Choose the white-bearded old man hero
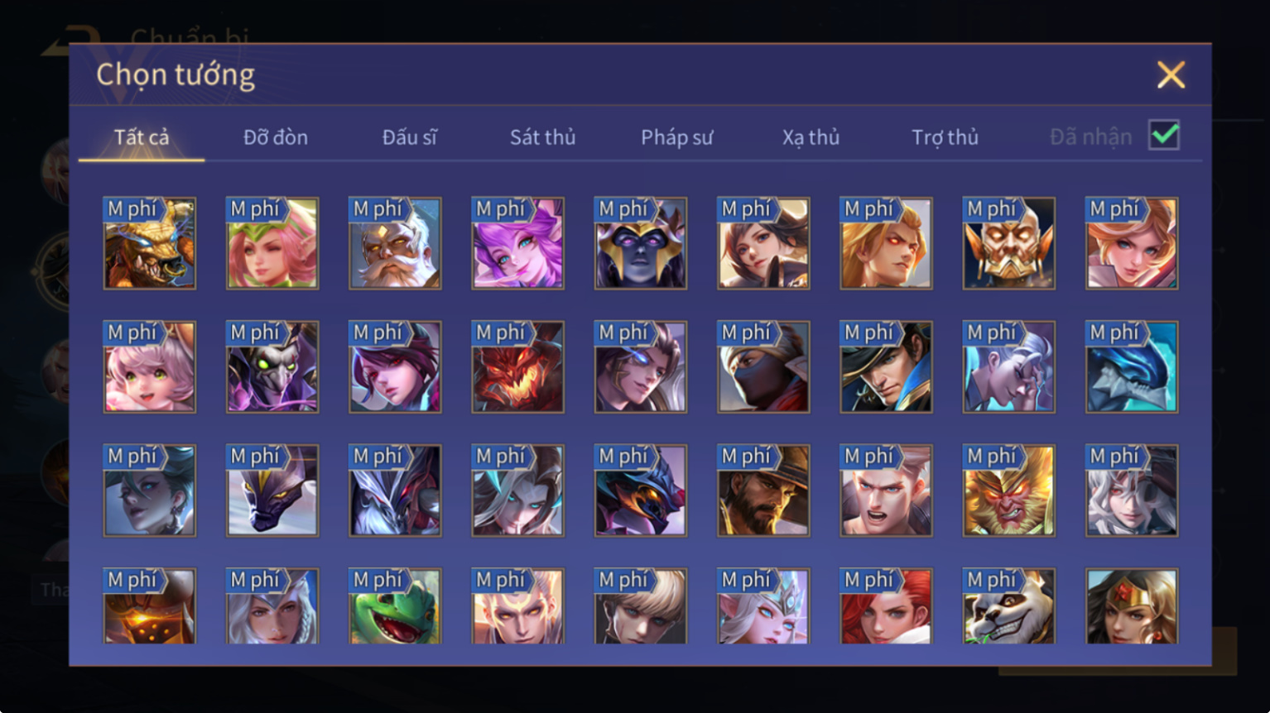The width and height of the screenshot is (1270, 713). 395,243
